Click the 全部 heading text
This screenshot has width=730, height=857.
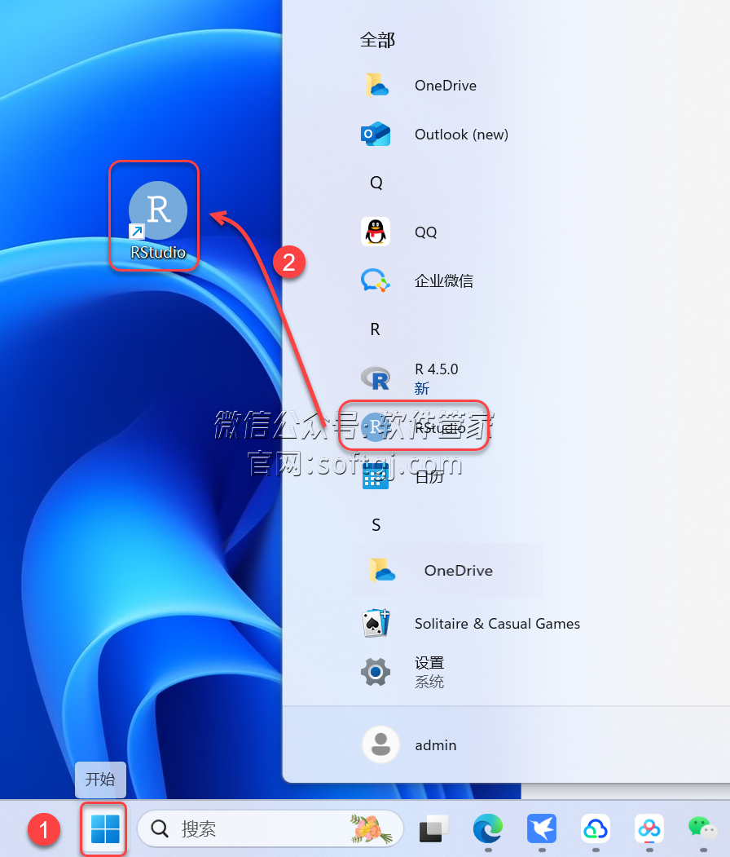[x=377, y=41]
